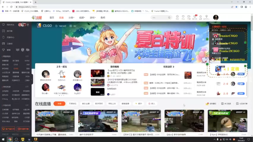Select CFHD in sidebar game list
Viewport: 253px width, 142px height.
click(16, 65)
